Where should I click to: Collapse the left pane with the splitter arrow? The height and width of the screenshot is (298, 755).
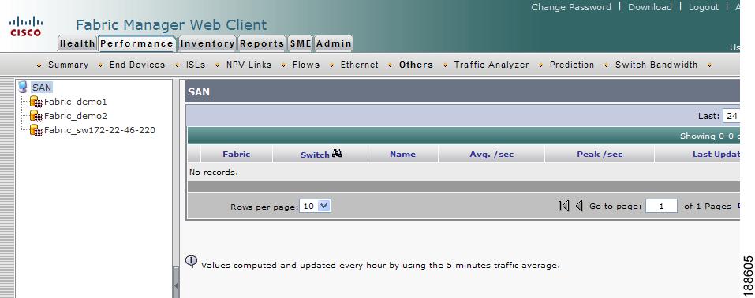point(176,285)
